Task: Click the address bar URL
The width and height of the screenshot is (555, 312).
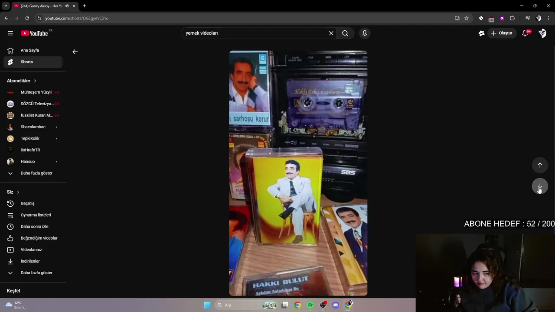Action: coord(77,18)
